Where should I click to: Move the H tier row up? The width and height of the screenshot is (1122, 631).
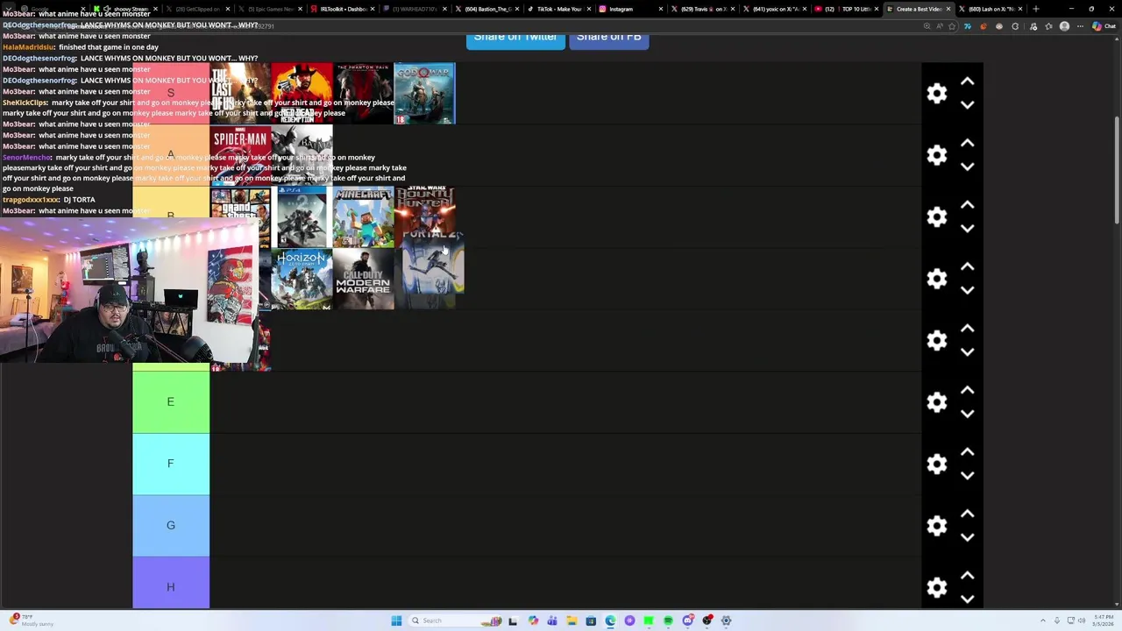click(967, 576)
